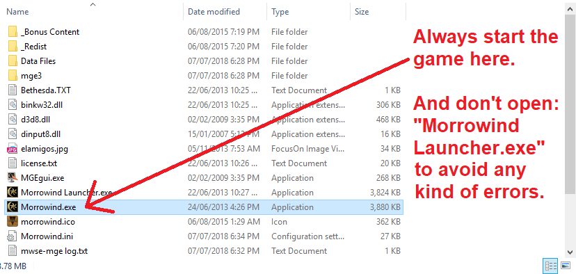Select the file name Morrowind.exe
Viewport: 576px width, 274px height.
click(x=49, y=207)
